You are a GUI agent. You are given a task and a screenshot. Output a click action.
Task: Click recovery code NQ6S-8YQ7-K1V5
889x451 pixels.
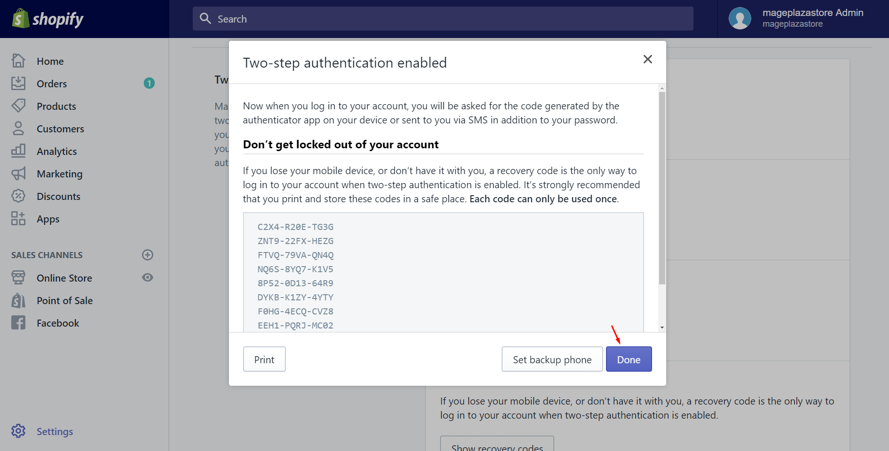pos(295,269)
